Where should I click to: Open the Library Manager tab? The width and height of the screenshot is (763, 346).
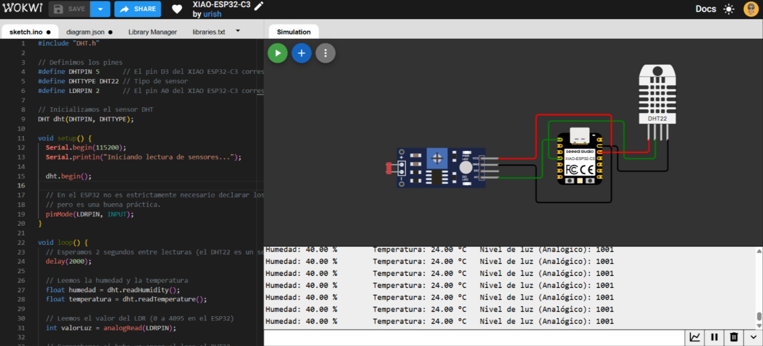coord(152,32)
